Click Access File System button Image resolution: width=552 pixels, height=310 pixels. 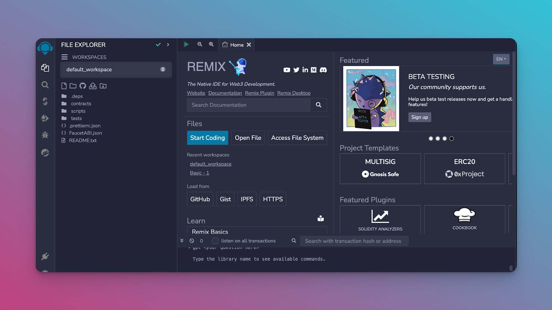tap(297, 138)
